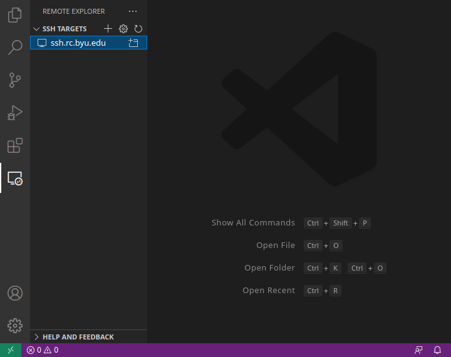This screenshot has height=357, width=451.
Task: Click the Open Folder label
Action: (x=269, y=268)
